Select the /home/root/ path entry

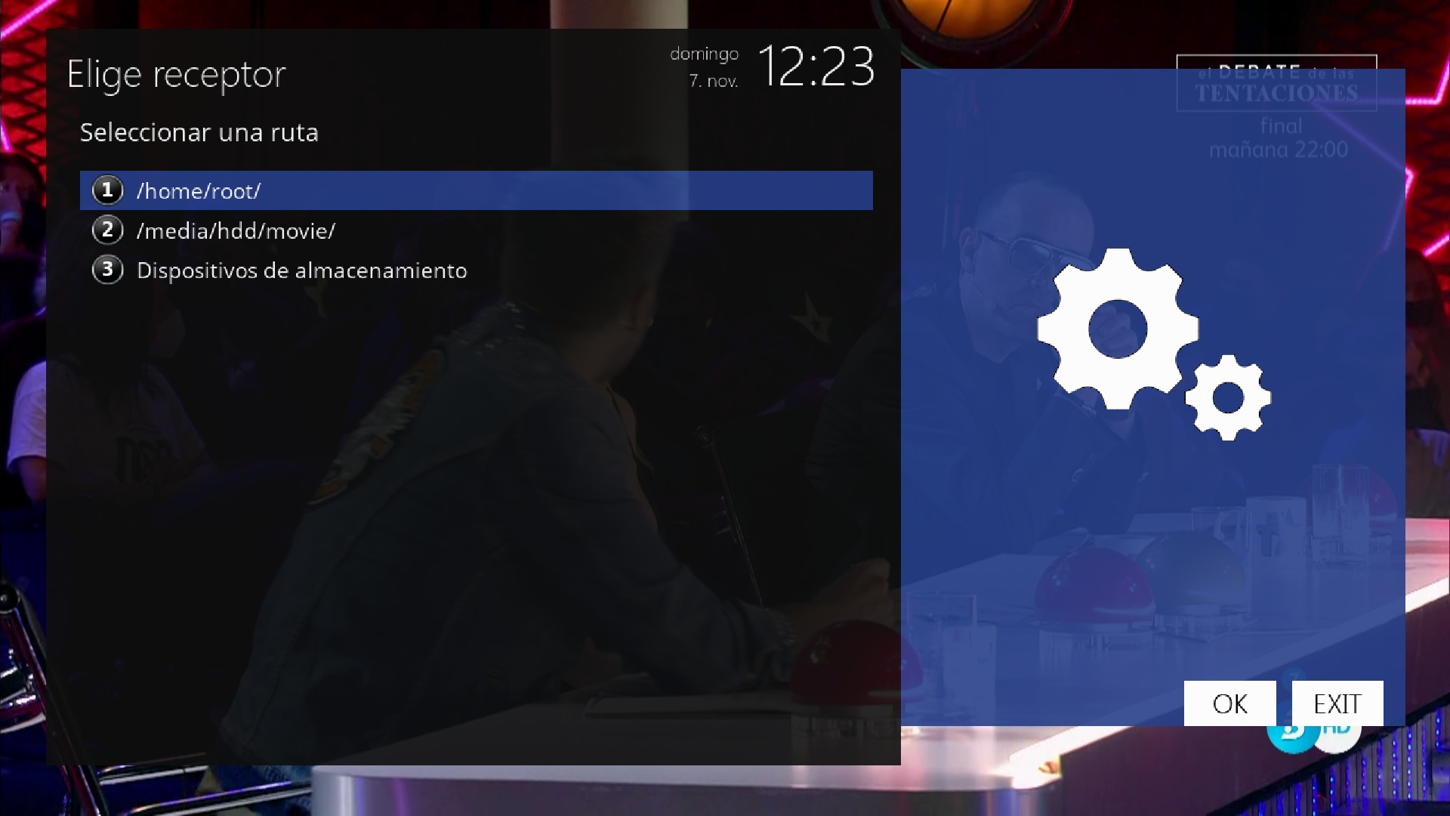(x=199, y=191)
